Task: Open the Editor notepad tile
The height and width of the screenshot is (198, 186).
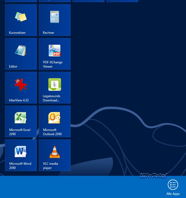Action: coord(21,54)
